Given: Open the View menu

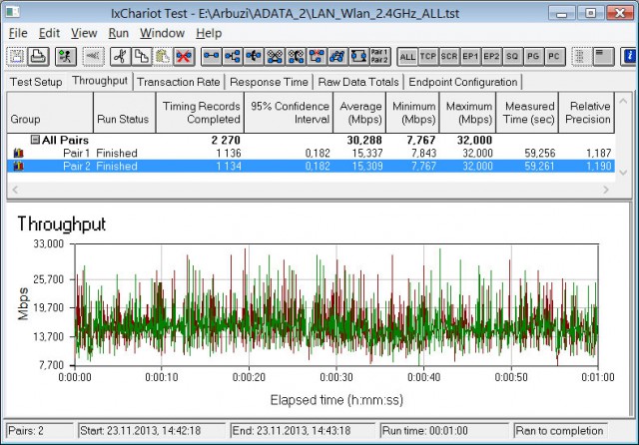Looking at the screenshot, I should 84,33.
